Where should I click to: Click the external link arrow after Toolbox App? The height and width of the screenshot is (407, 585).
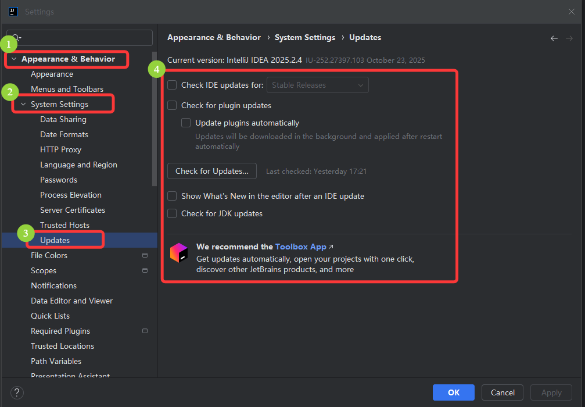coord(331,247)
